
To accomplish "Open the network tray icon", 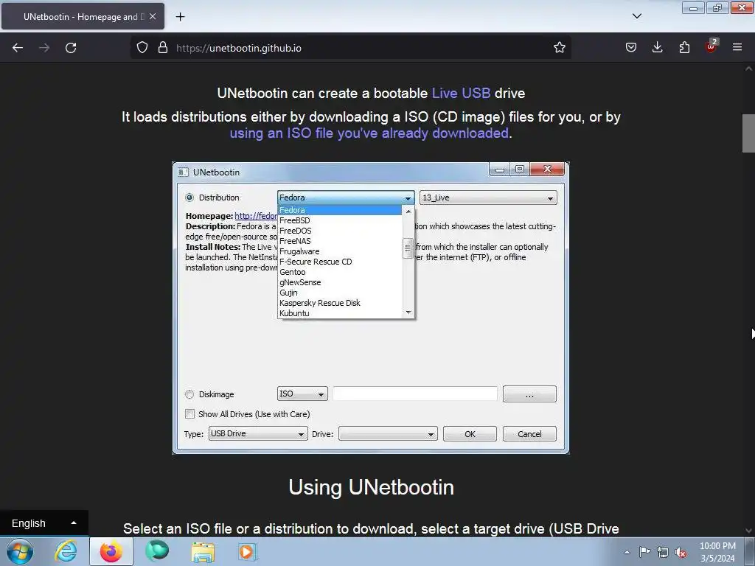I will tap(663, 552).
